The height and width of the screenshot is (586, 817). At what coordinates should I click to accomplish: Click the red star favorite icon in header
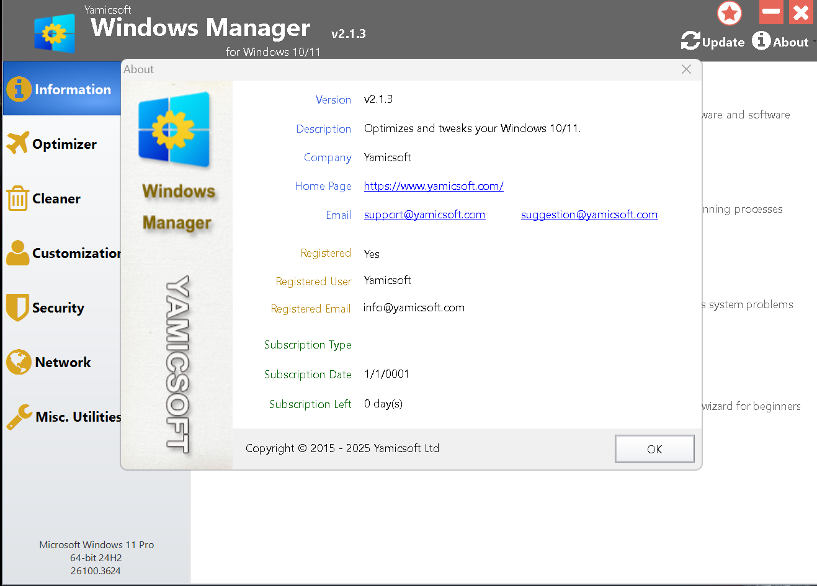coord(730,13)
